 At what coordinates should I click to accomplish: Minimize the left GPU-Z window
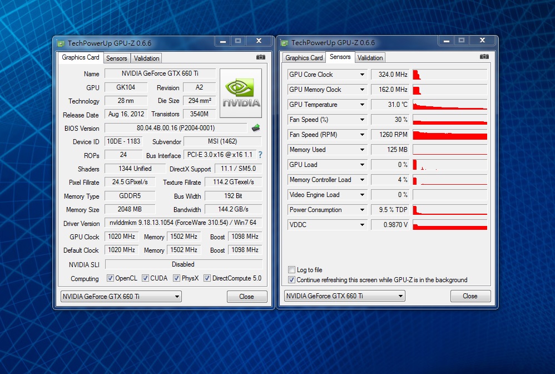click(x=223, y=41)
